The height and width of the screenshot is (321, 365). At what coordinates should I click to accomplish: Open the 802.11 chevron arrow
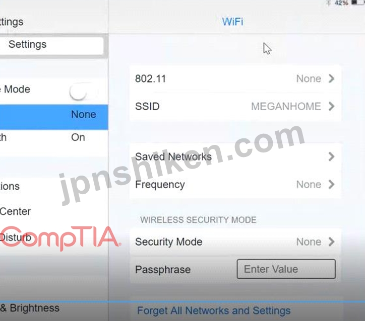pos(332,78)
